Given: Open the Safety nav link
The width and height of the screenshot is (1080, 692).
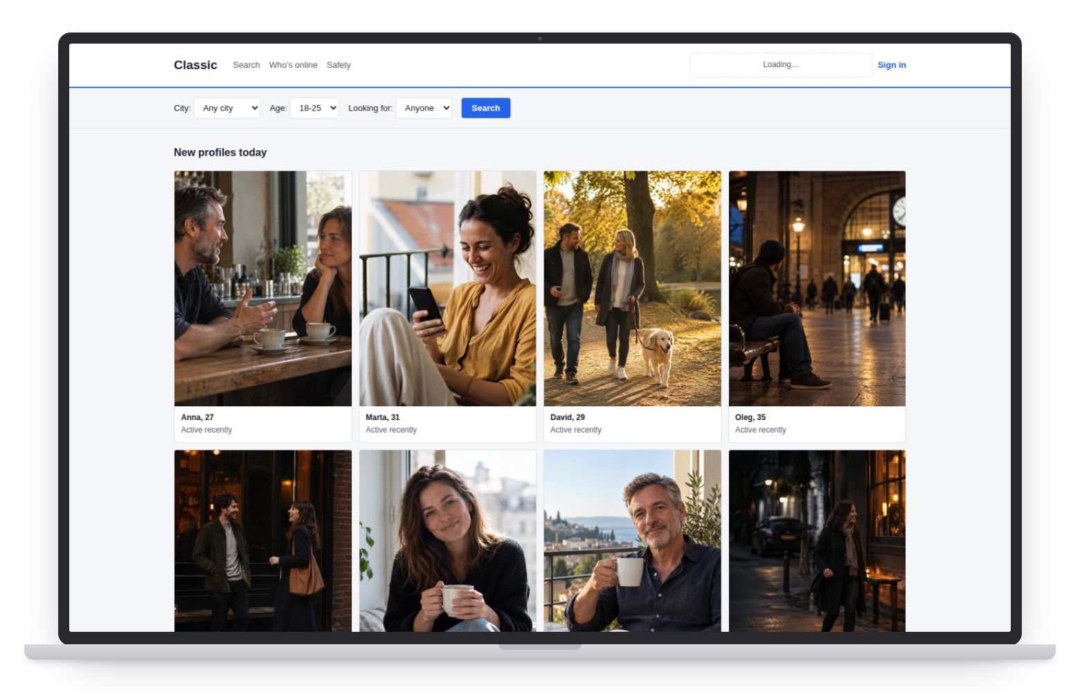Looking at the screenshot, I should (339, 65).
